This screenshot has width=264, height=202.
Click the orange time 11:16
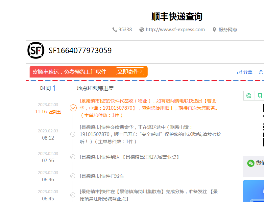coord(41,112)
